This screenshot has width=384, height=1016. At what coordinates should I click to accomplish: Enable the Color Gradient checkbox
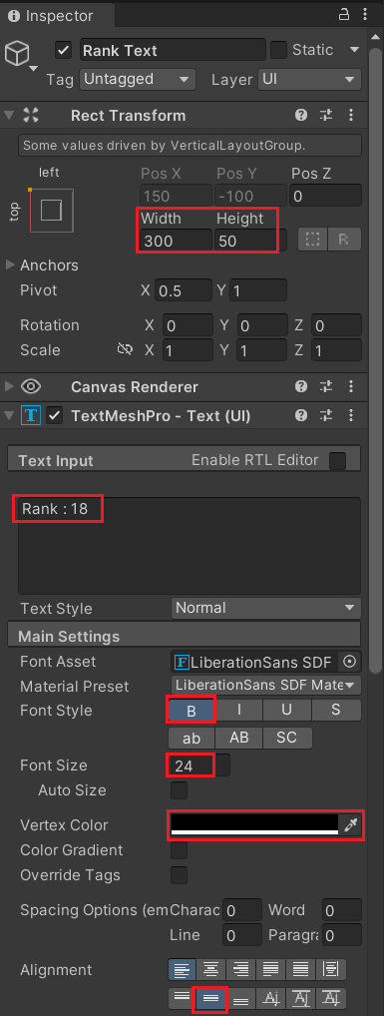tap(179, 850)
